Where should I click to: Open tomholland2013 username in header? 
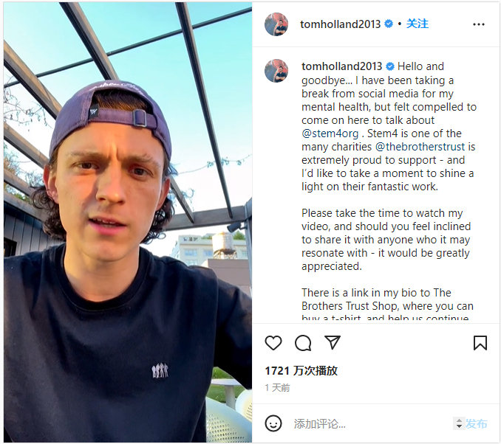click(x=341, y=24)
